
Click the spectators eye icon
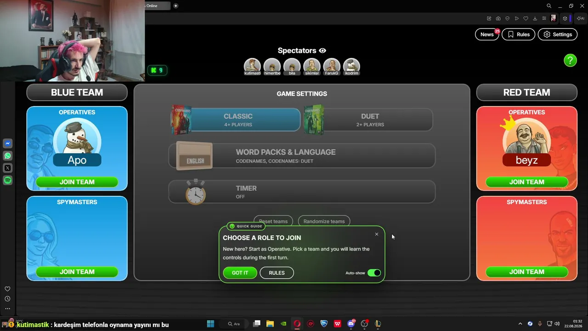pyautogui.click(x=322, y=51)
